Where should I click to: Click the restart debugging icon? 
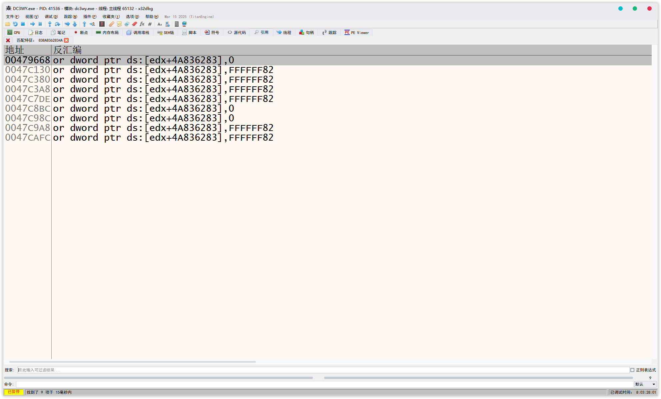point(15,24)
